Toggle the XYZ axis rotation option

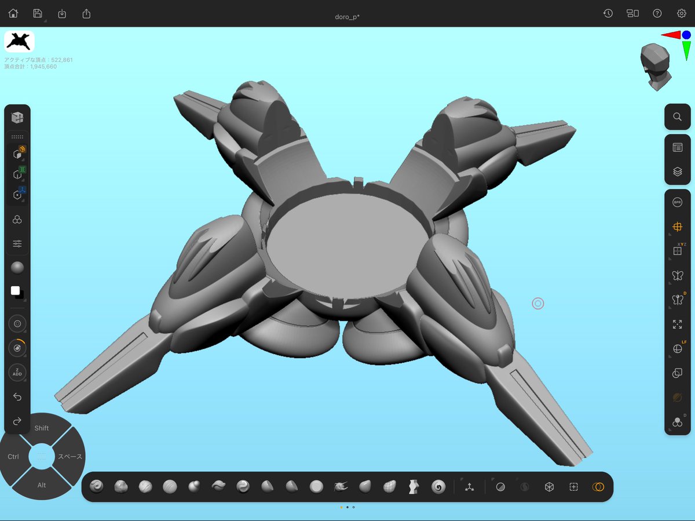(x=677, y=251)
